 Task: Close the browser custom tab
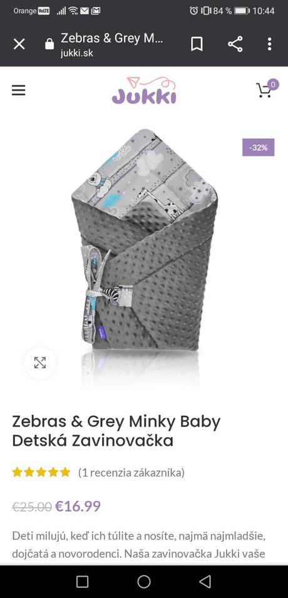click(19, 44)
